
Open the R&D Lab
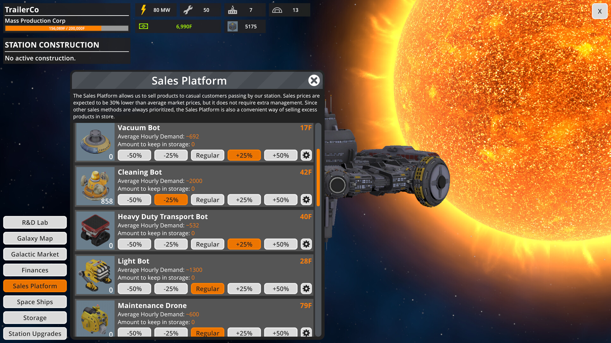(x=35, y=222)
